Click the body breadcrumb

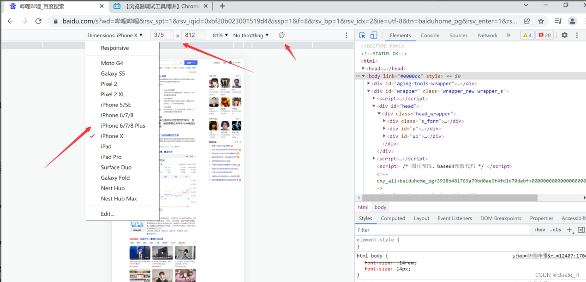click(380, 207)
